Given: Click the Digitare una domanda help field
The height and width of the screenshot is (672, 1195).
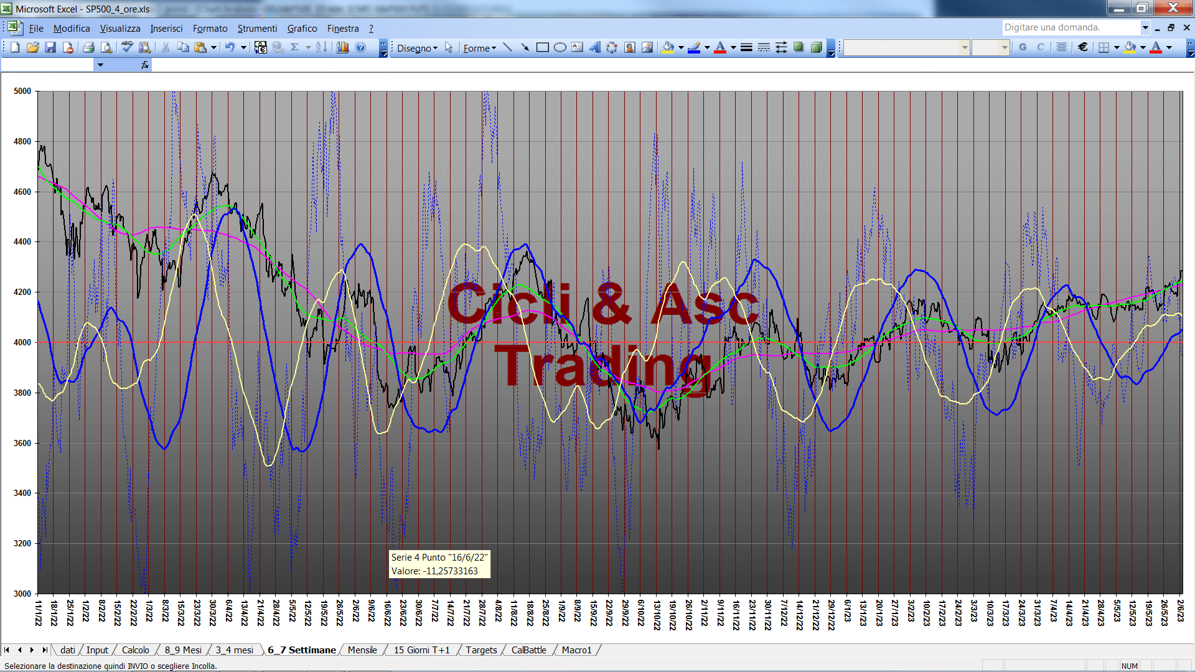Looking at the screenshot, I should (x=1071, y=27).
